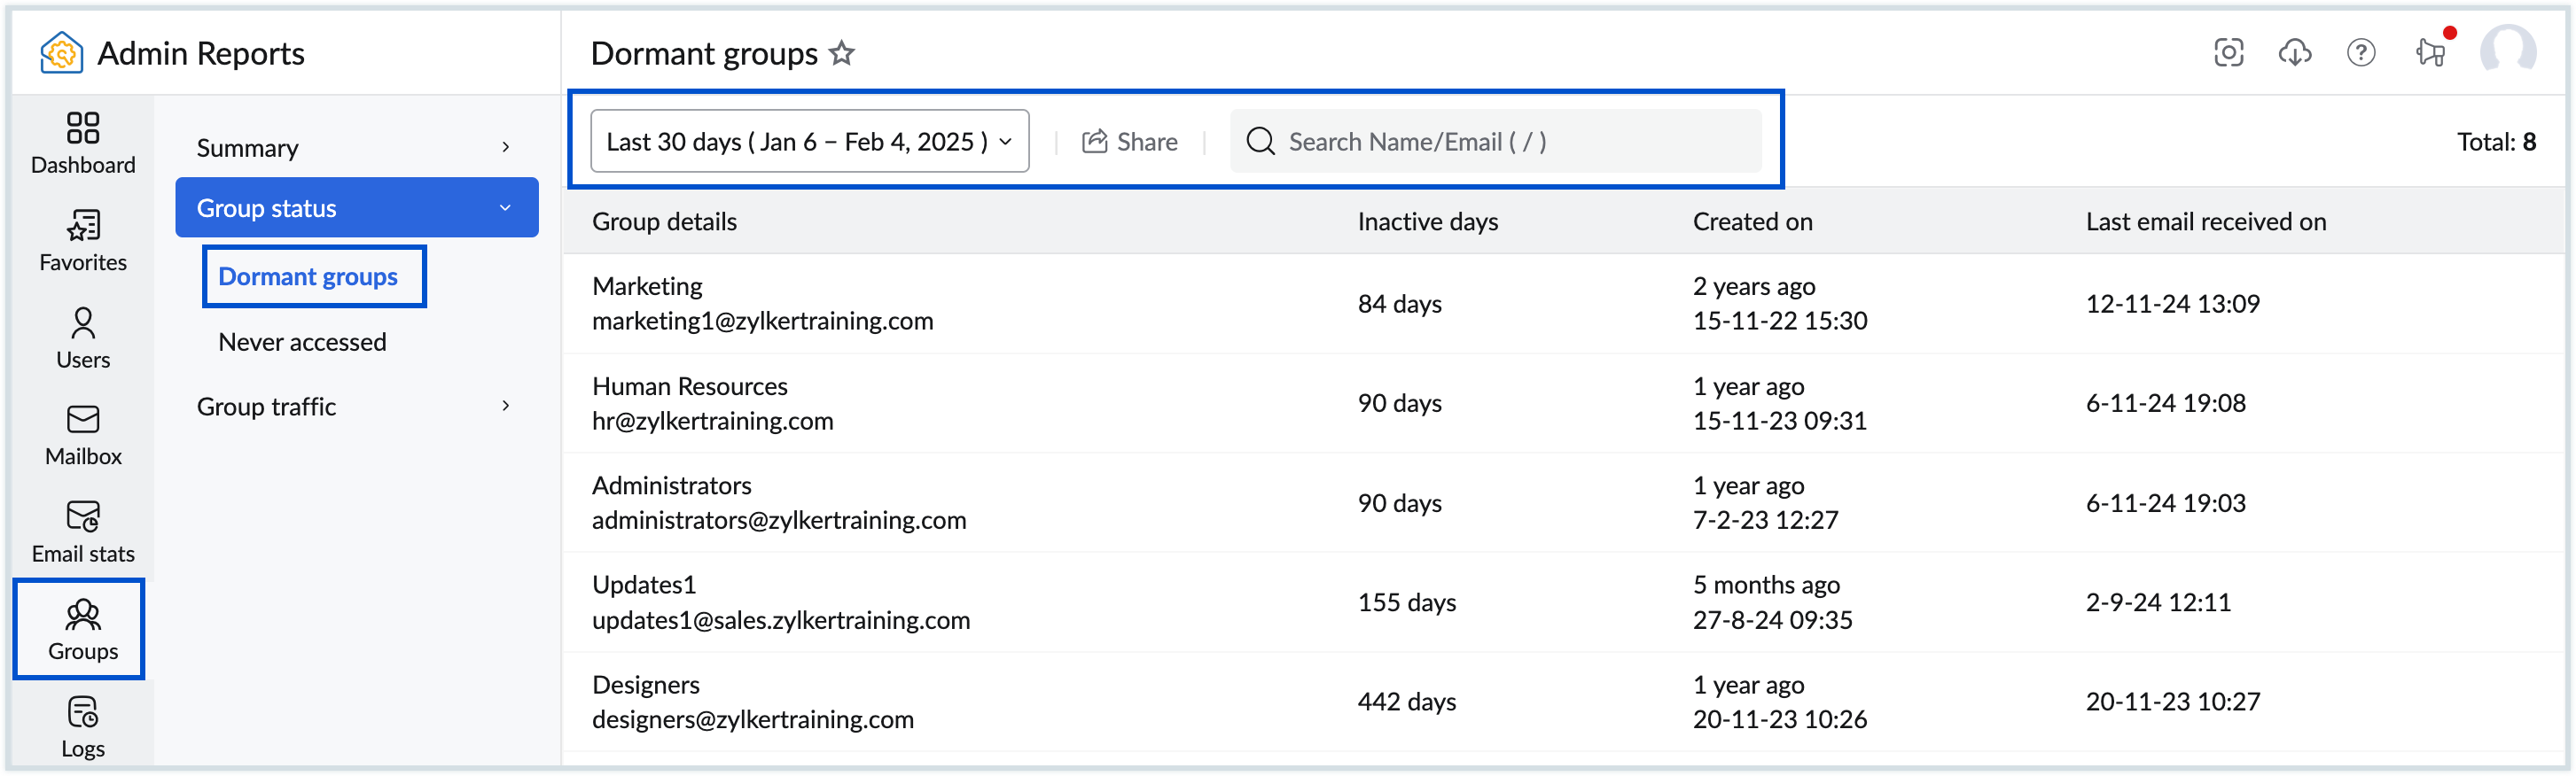Open the Dashboard section in sidebar

[x=83, y=143]
